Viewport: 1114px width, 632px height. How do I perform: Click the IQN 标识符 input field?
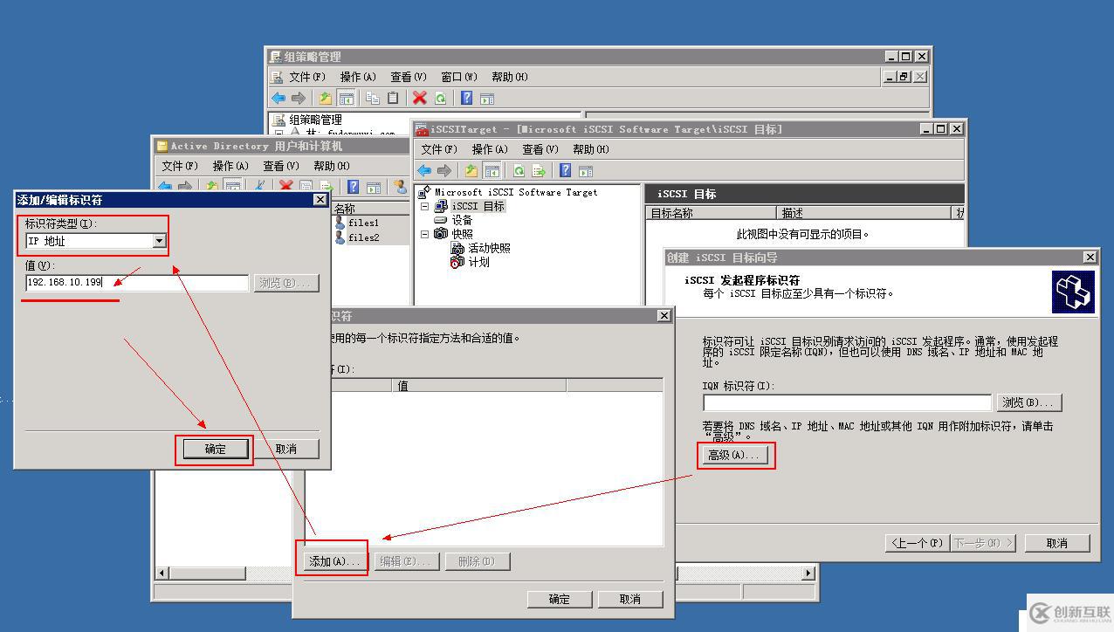coord(847,402)
